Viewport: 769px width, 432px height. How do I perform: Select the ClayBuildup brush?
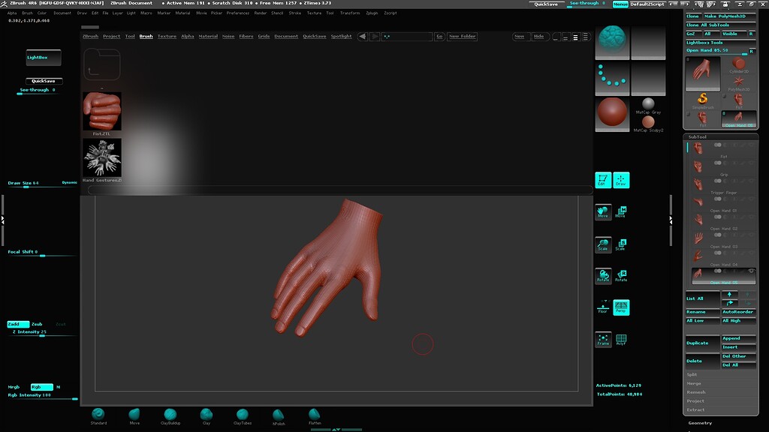coord(170,413)
